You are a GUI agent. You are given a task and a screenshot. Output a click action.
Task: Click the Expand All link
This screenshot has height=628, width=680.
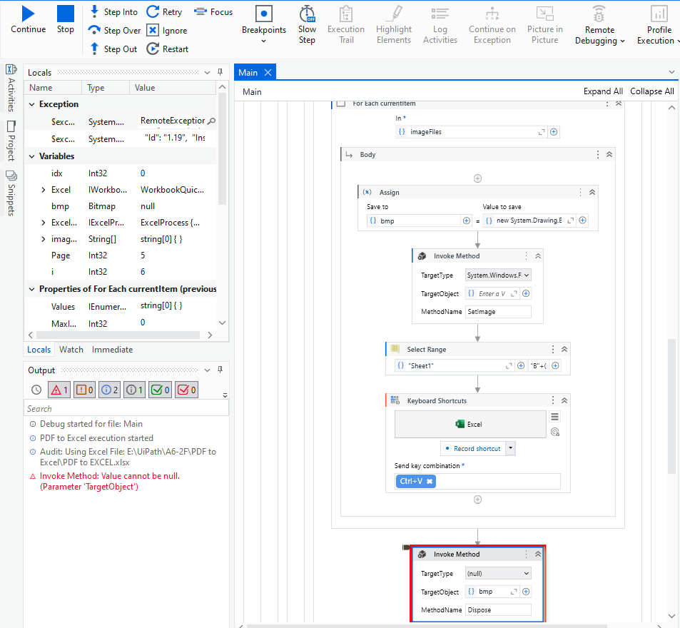click(x=603, y=91)
